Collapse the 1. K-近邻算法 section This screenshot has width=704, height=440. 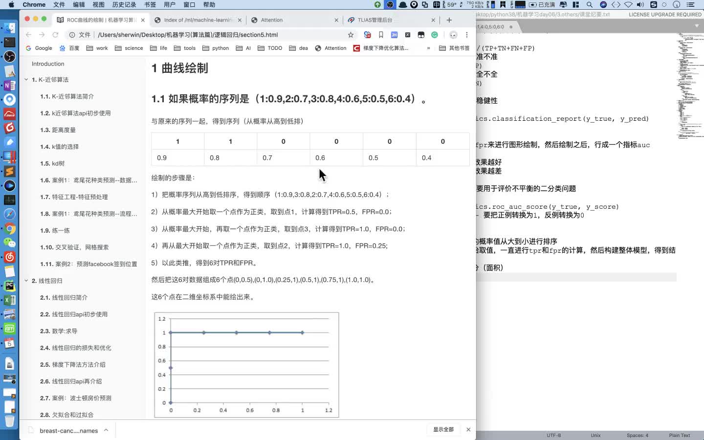26,80
